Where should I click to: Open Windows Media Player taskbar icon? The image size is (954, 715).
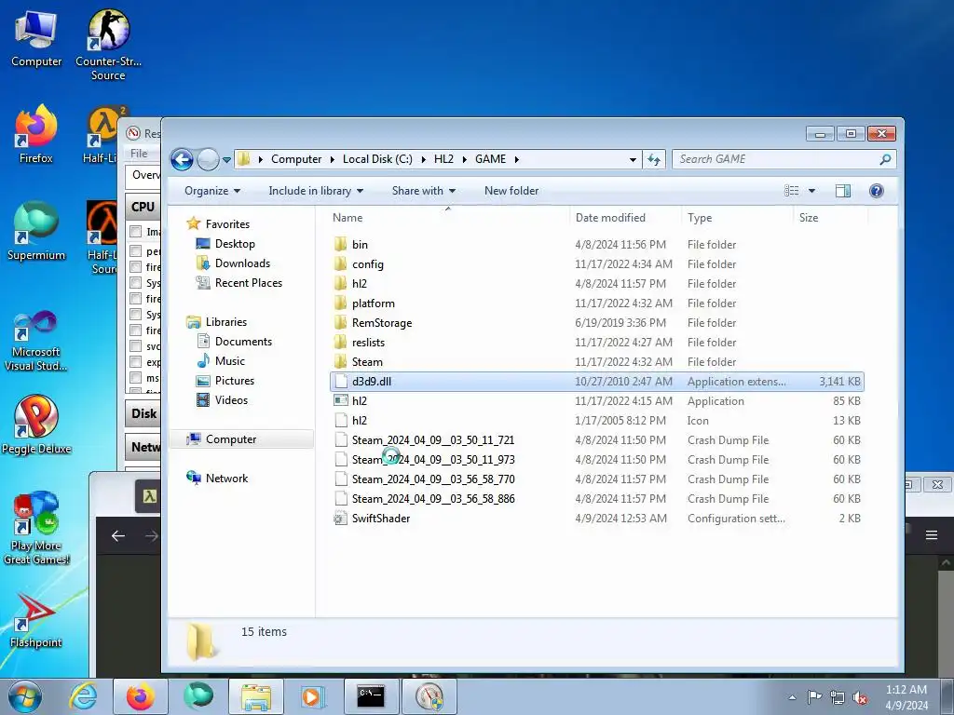point(314,696)
